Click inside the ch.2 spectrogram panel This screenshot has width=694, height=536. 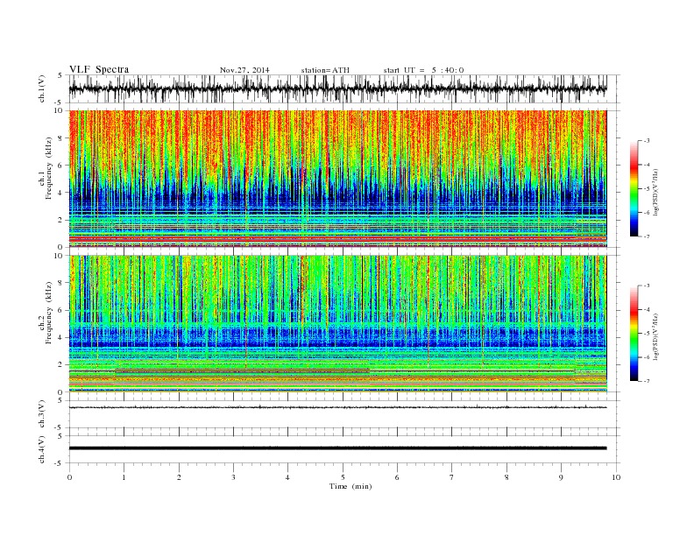tap(337, 324)
